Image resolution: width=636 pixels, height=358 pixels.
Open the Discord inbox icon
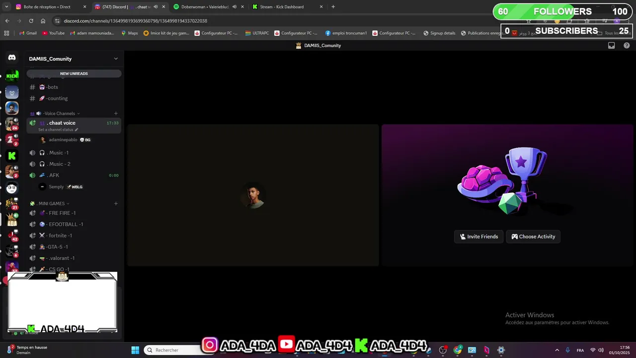click(612, 45)
